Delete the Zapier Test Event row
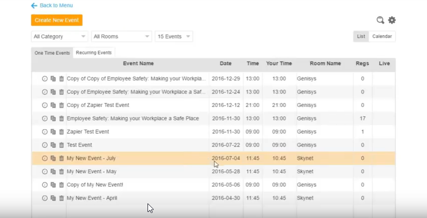Image resolution: width=427 pixels, height=218 pixels. point(61,132)
